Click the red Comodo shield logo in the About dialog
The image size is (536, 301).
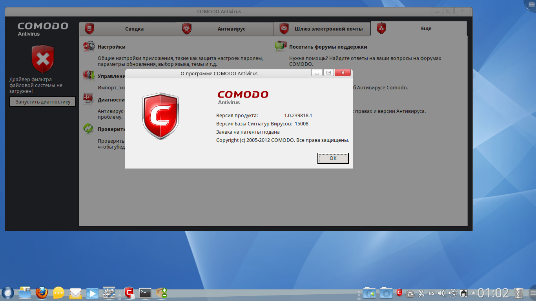[x=160, y=116]
